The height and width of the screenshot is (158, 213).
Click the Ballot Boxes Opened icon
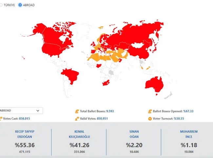coord(150,111)
